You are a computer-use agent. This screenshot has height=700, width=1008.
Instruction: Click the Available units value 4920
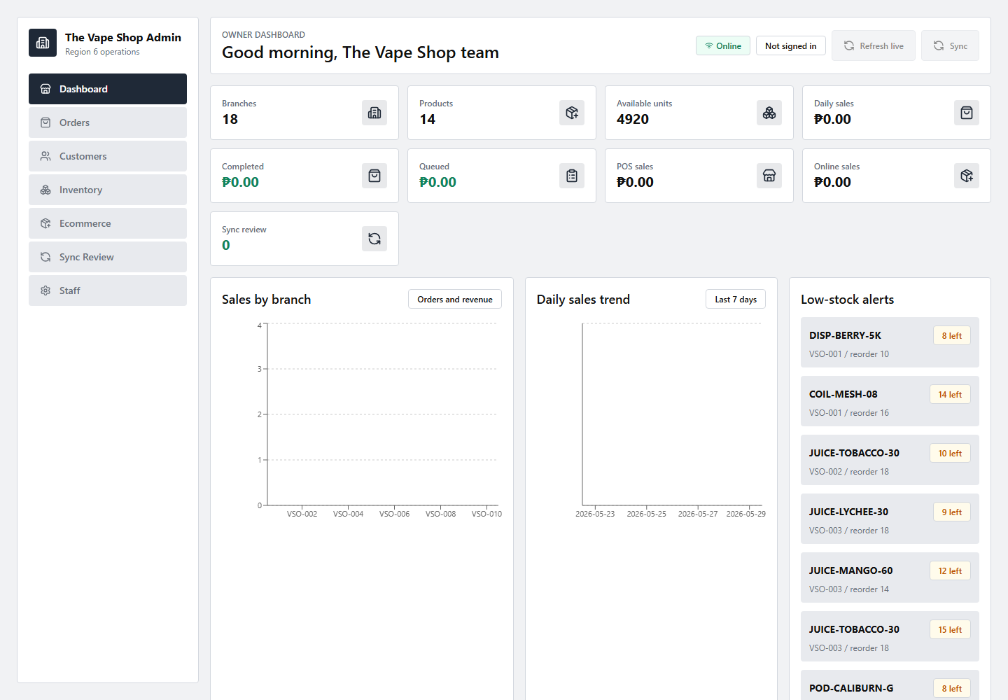click(x=633, y=119)
